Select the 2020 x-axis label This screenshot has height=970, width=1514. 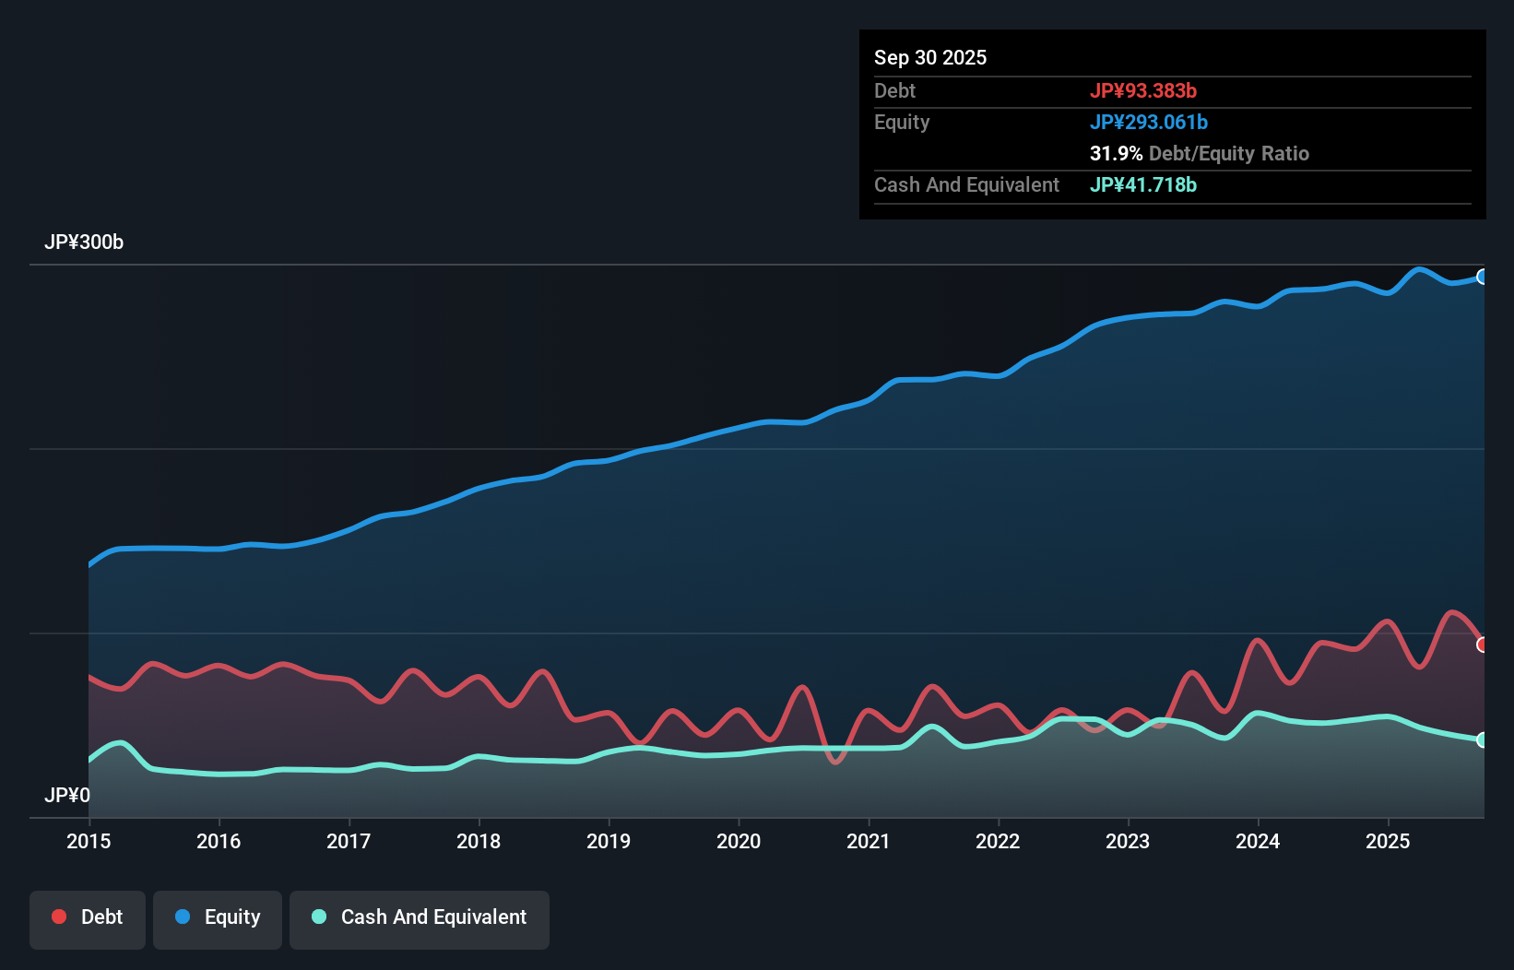point(739,841)
